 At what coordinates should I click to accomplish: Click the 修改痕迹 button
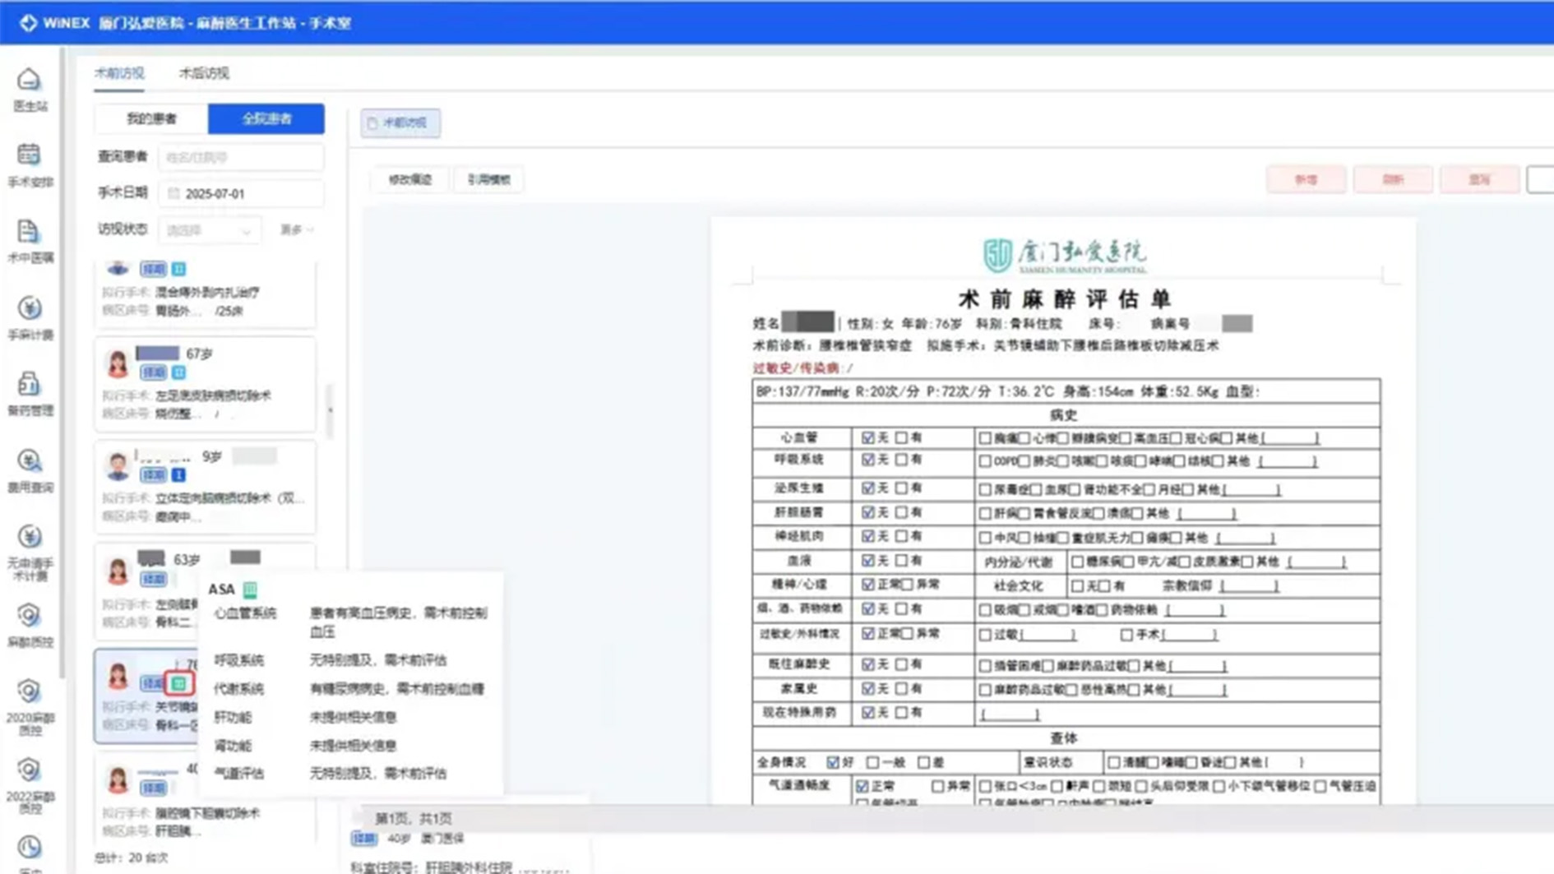point(409,180)
